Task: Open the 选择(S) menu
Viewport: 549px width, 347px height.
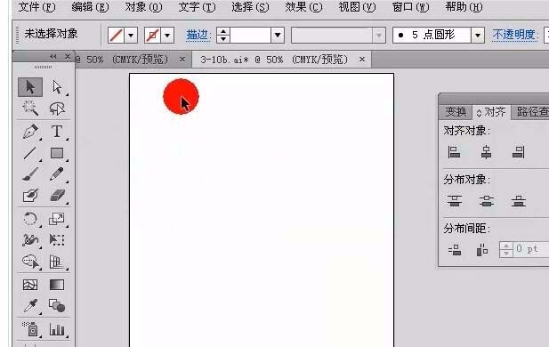Action: pos(250,7)
